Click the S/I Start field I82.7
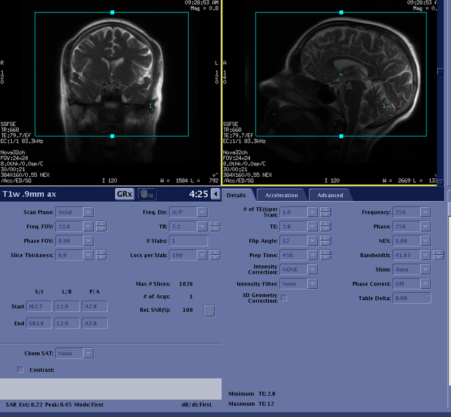451x417 pixels. [39, 306]
